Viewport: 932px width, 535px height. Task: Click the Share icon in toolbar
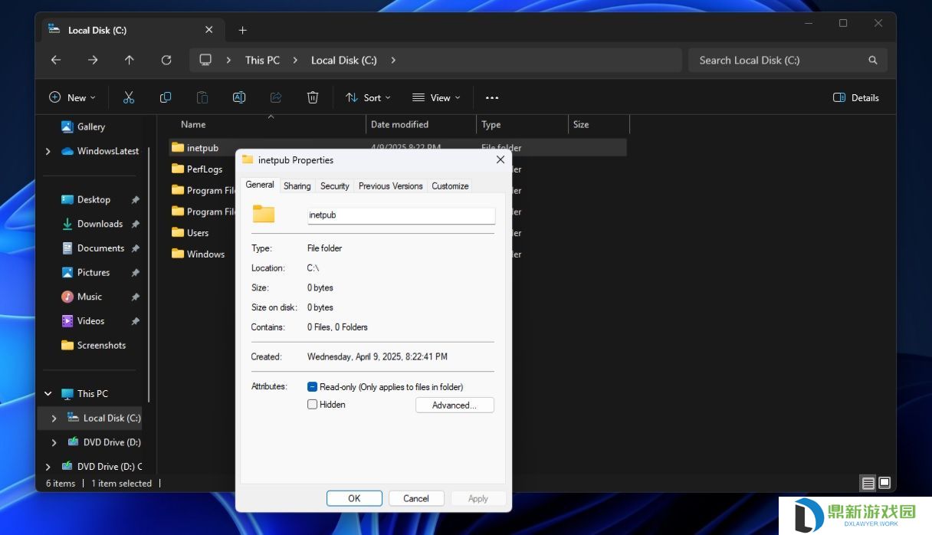click(x=276, y=97)
